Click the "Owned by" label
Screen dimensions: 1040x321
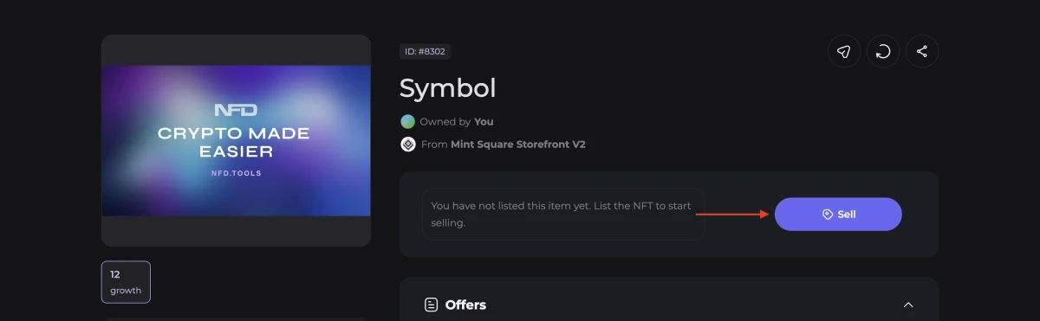(445, 122)
